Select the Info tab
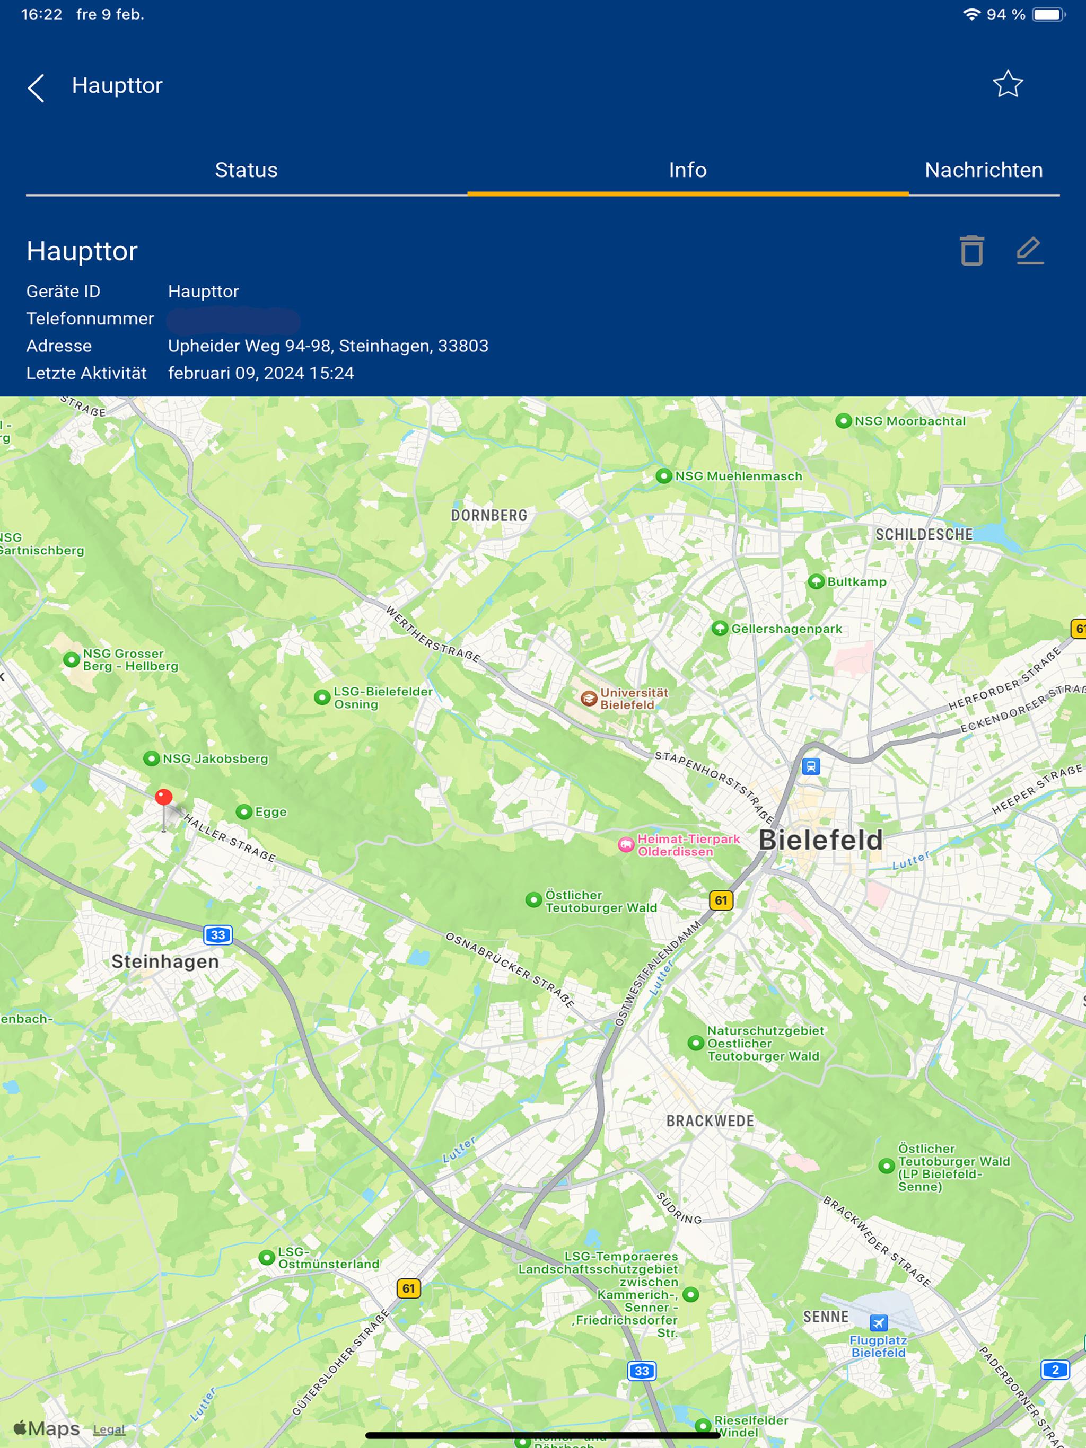 (688, 170)
